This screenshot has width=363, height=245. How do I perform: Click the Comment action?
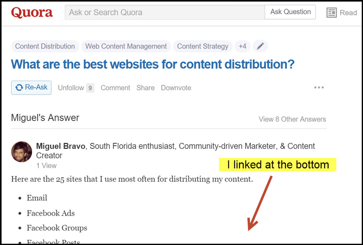point(115,88)
